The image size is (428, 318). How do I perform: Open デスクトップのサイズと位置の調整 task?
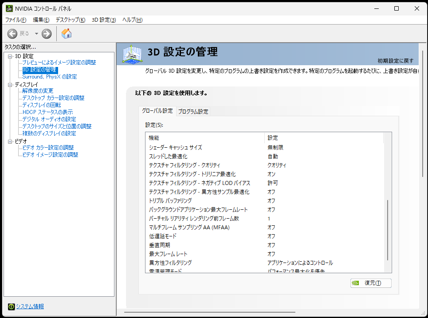click(x=57, y=126)
